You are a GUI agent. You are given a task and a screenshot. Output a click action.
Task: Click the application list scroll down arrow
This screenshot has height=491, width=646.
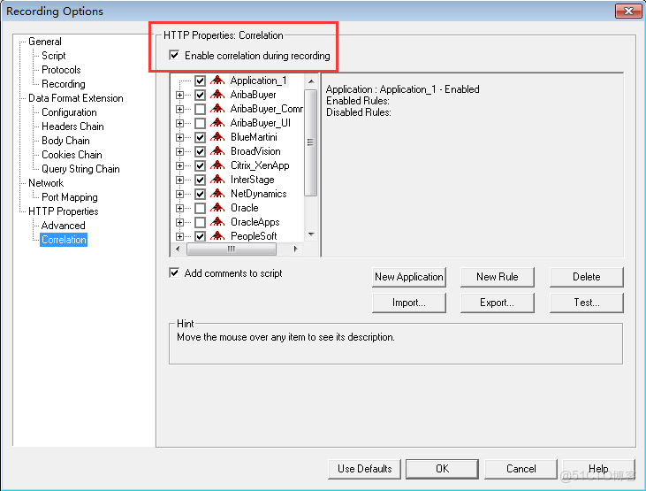click(x=311, y=234)
